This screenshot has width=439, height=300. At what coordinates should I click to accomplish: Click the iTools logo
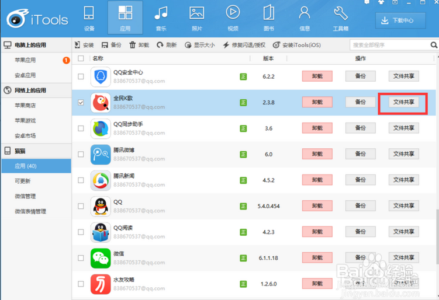point(37,19)
